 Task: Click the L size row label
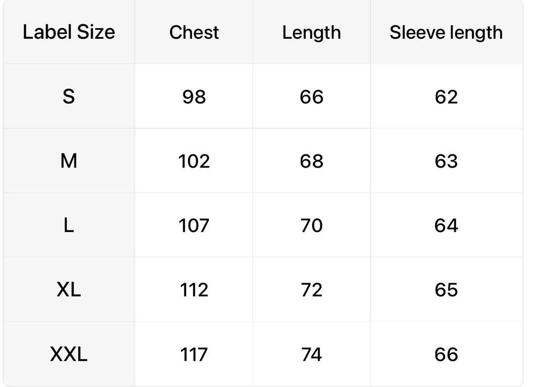pyautogui.click(x=69, y=225)
